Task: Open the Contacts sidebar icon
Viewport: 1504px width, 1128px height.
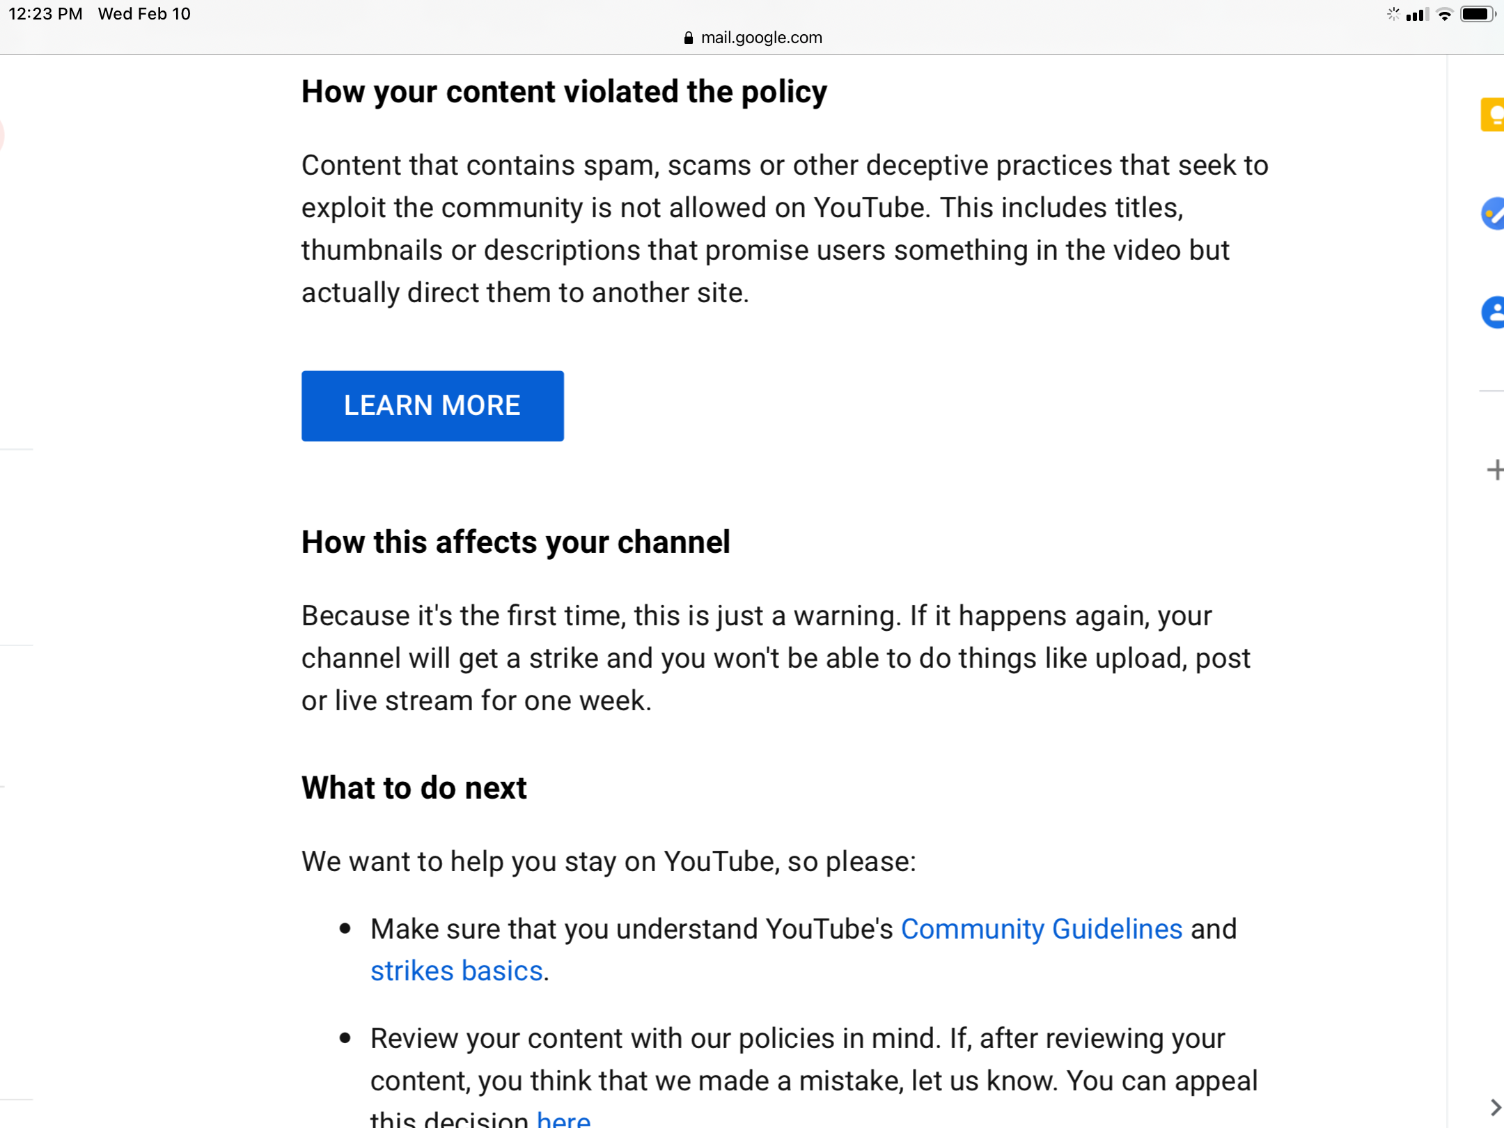Action: click(x=1492, y=313)
